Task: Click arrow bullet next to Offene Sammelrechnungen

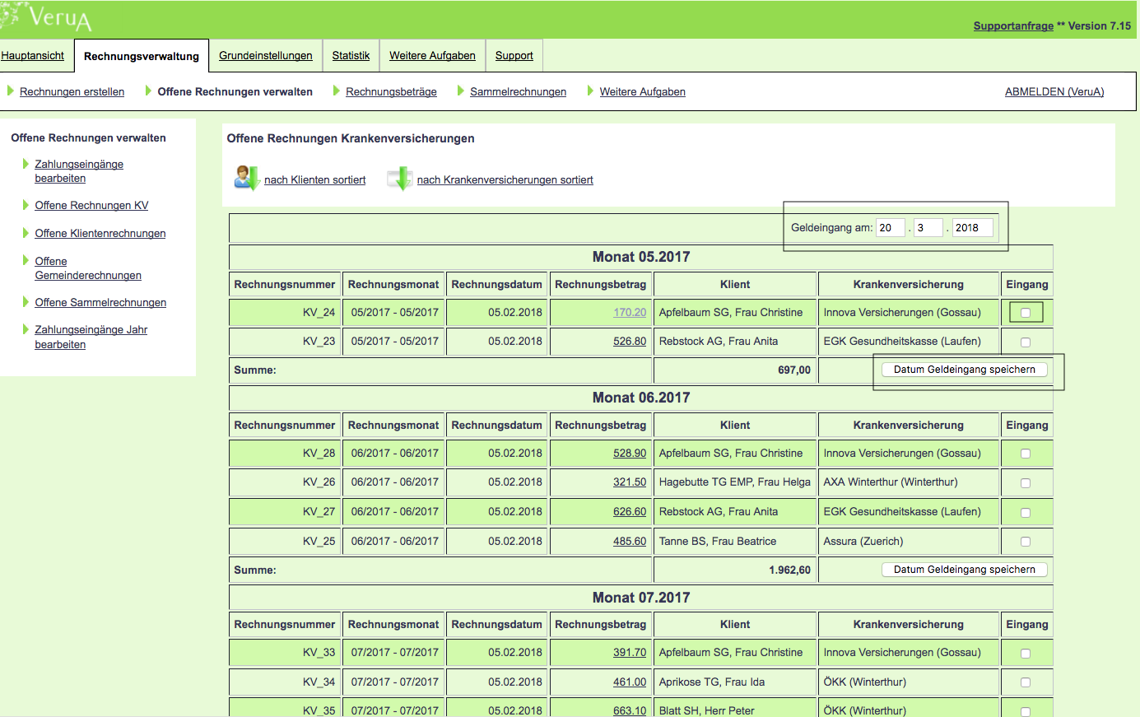Action: pos(26,302)
